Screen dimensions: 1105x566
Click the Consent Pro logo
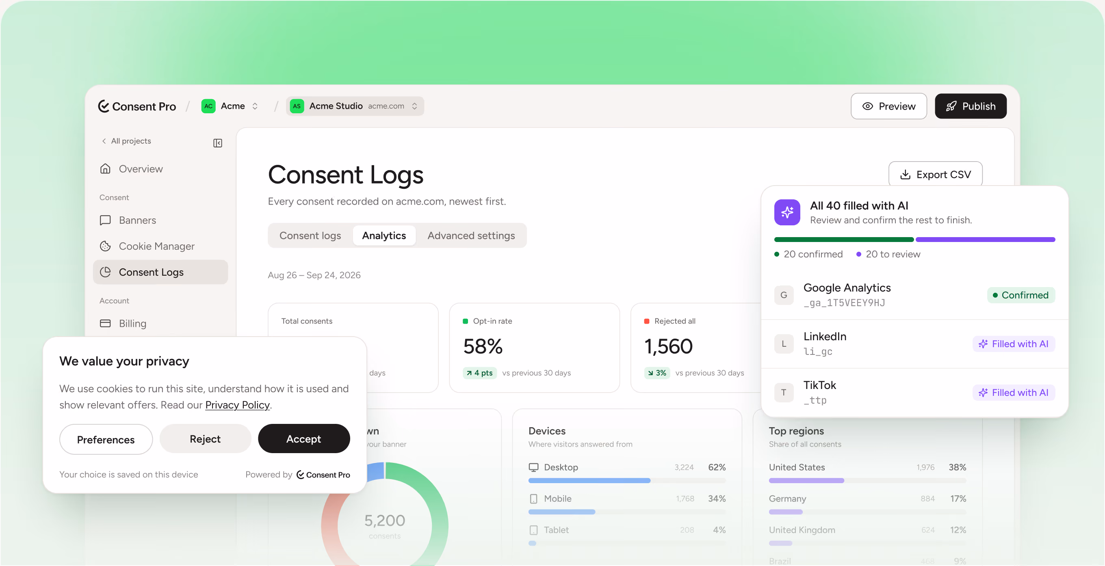137,106
